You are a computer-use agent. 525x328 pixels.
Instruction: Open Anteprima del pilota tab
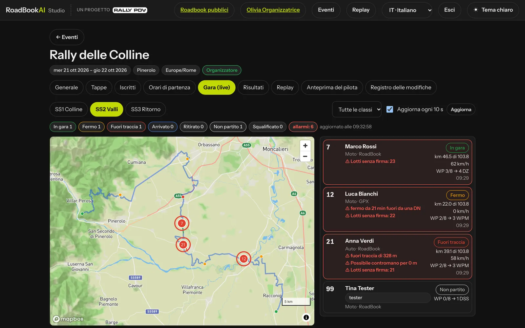click(332, 88)
